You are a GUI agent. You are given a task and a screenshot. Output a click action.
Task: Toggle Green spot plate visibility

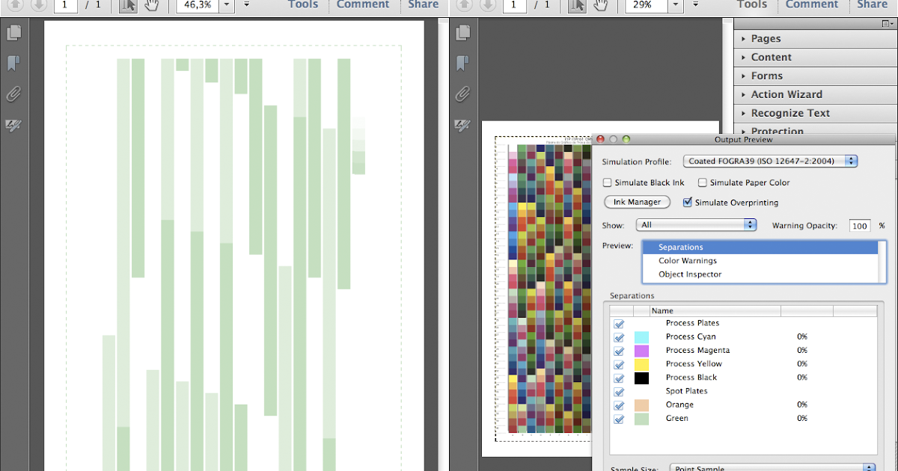point(619,419)
